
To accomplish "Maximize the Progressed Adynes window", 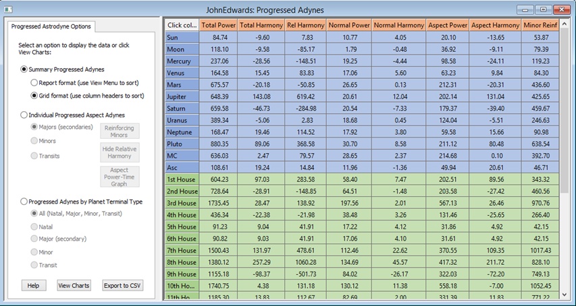I will coord(543,10).
